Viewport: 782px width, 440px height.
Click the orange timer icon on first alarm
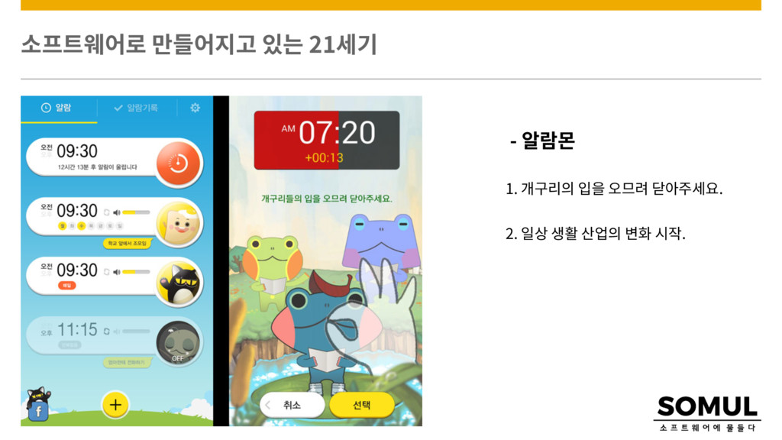pos(177,163)
